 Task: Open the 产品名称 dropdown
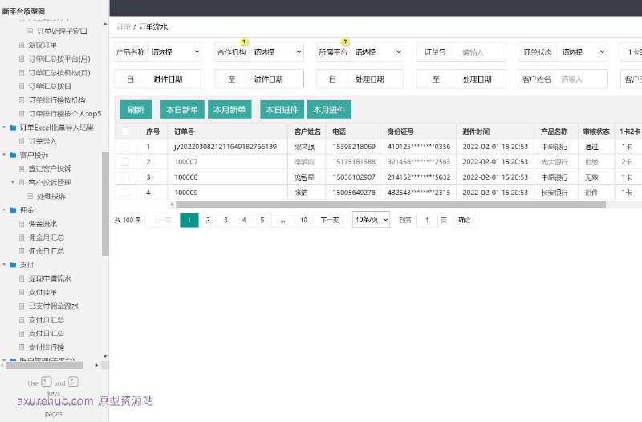(174, 52)
